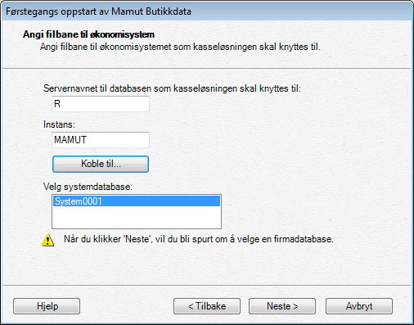414x325 pixels.
Task: Click the Velg systemdatabase: label
Action: (88, 187)
